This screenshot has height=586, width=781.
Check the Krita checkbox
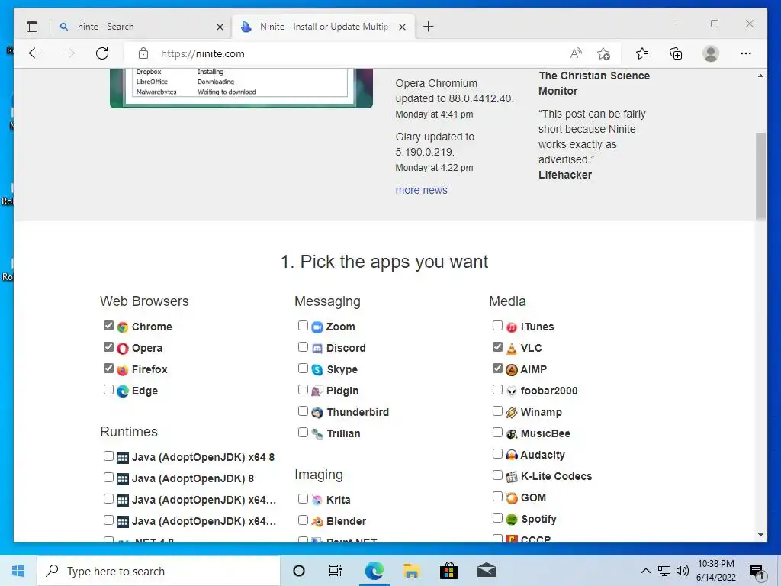303,498
